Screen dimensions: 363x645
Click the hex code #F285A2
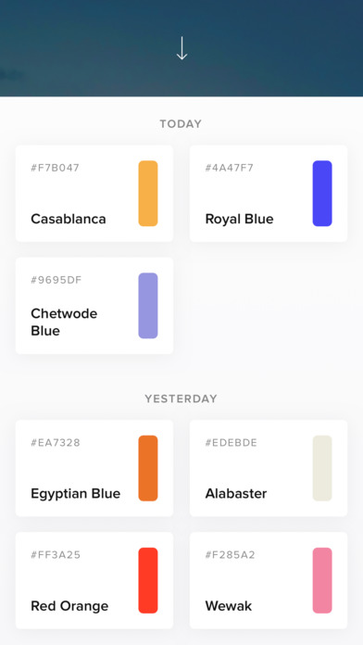point(231,555)
